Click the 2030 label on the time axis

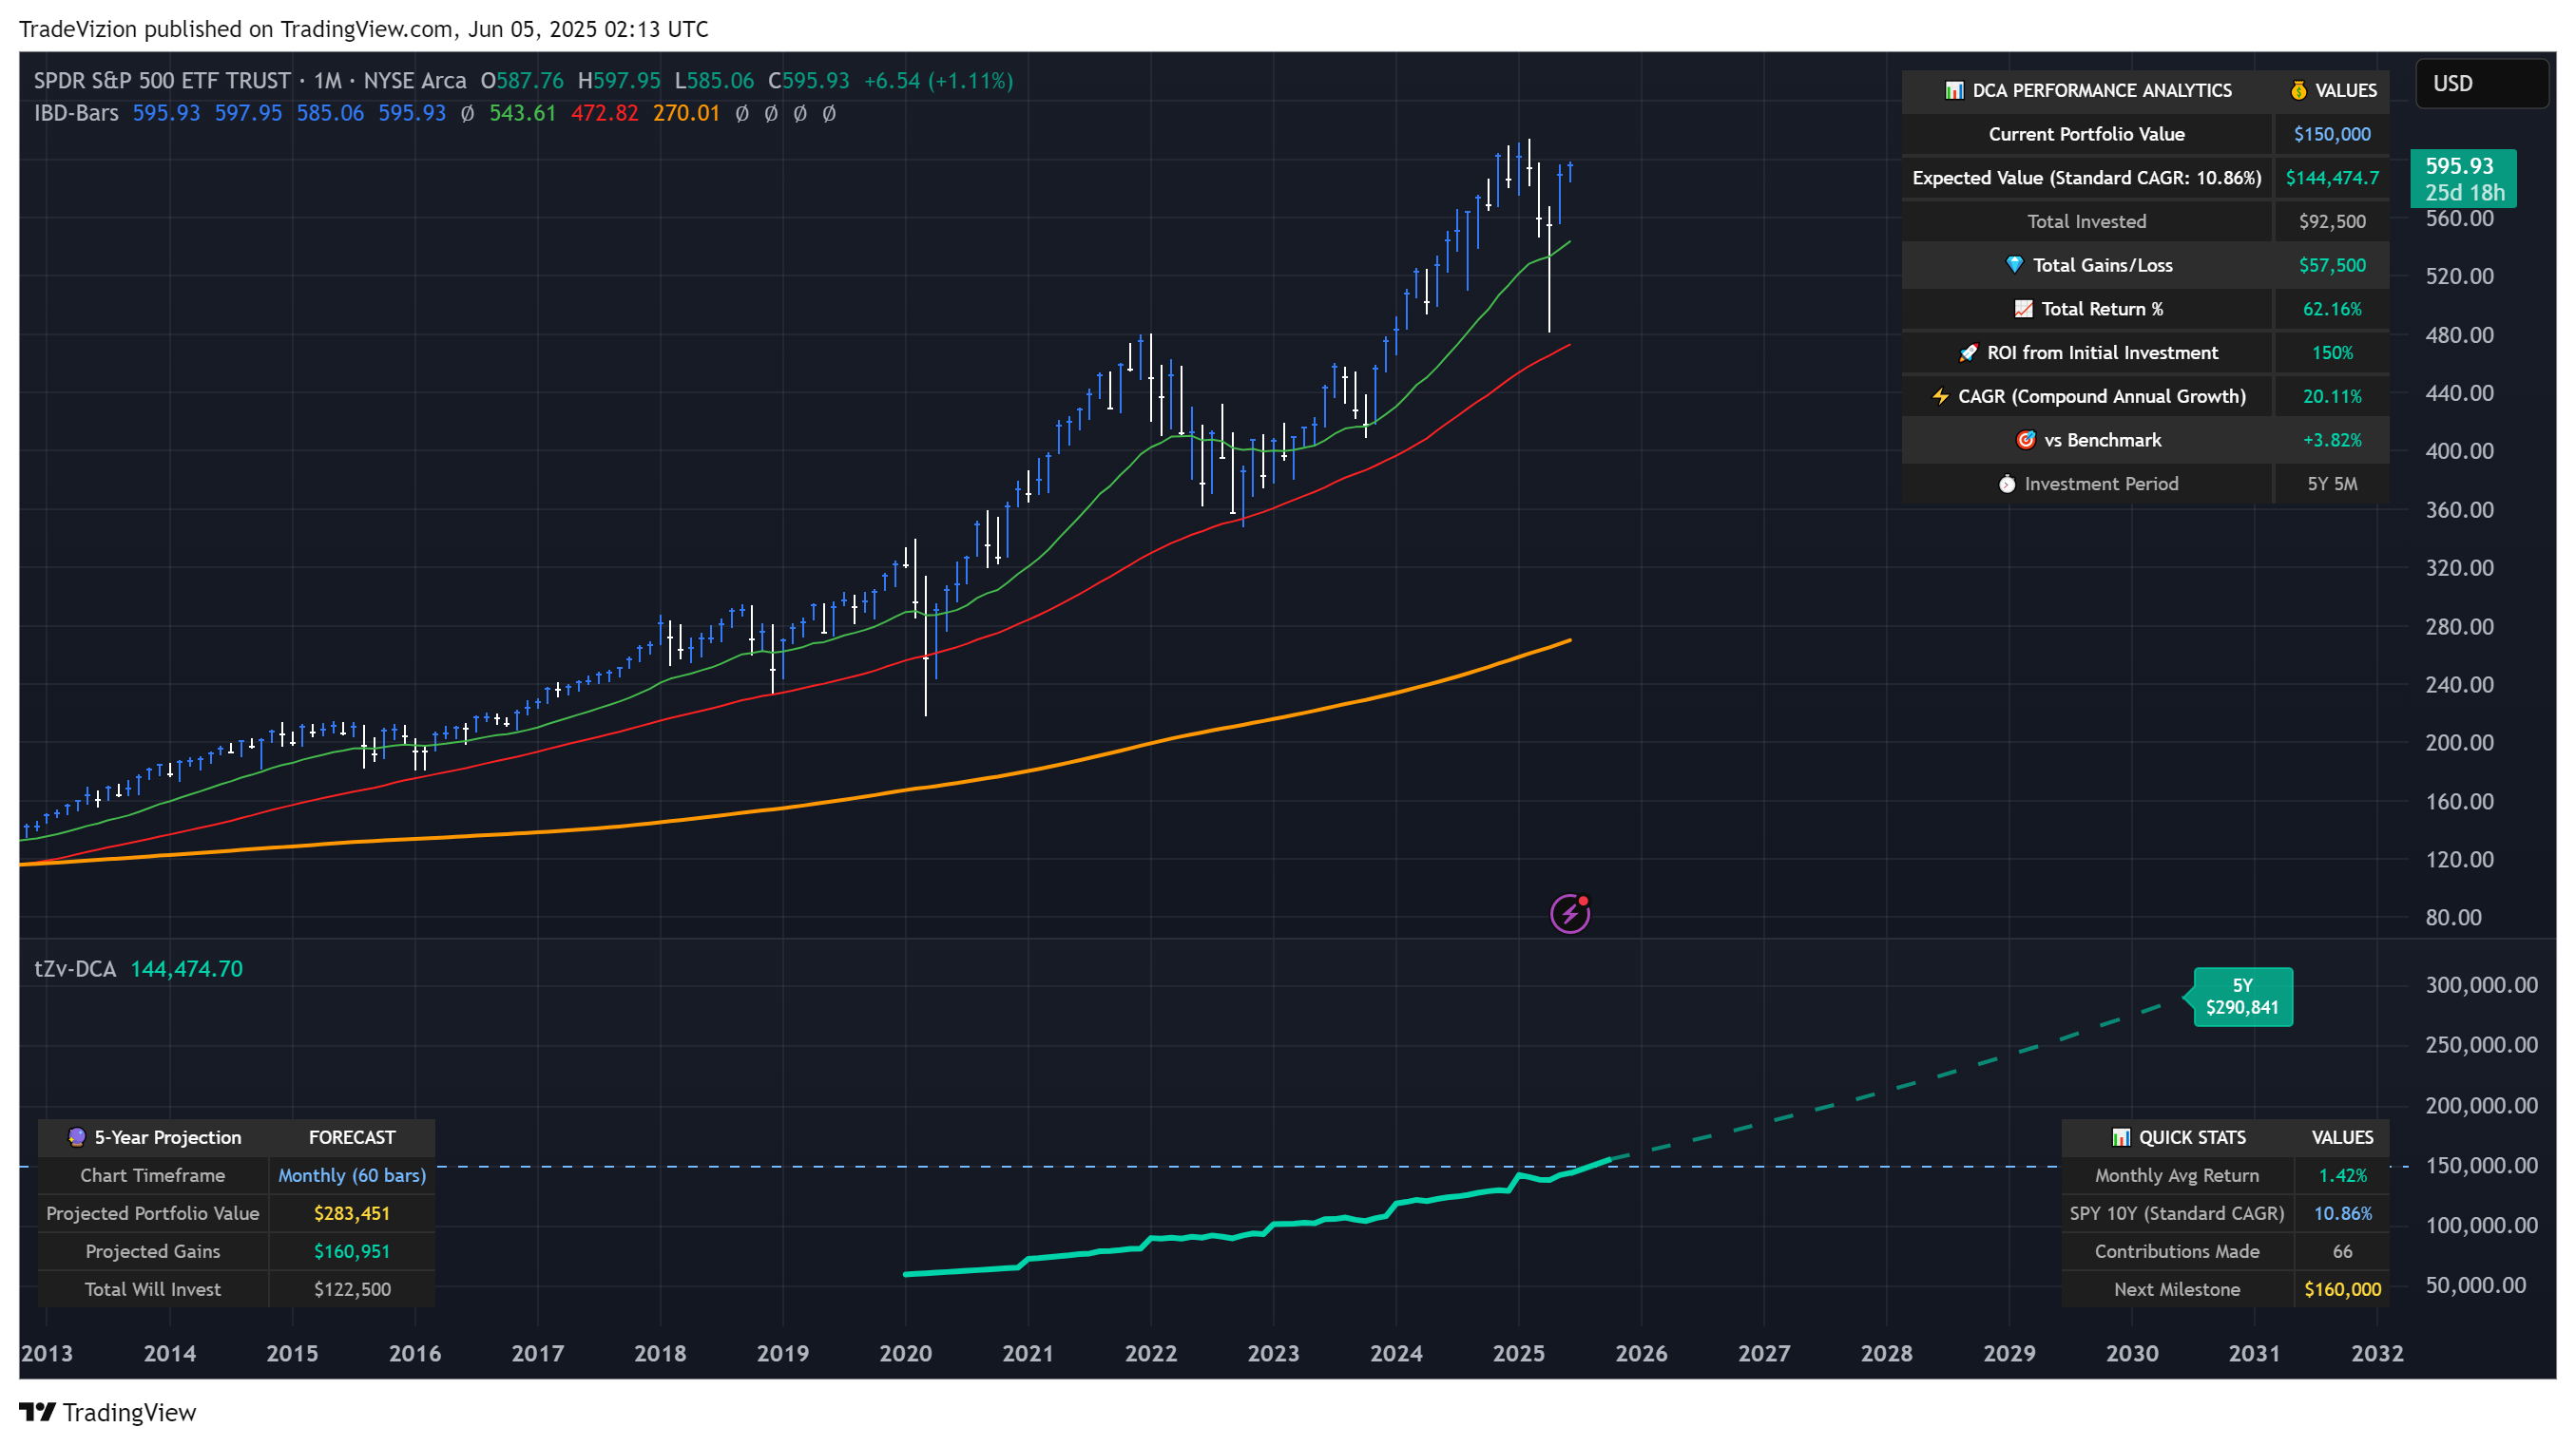(x=2131, y=1353)
